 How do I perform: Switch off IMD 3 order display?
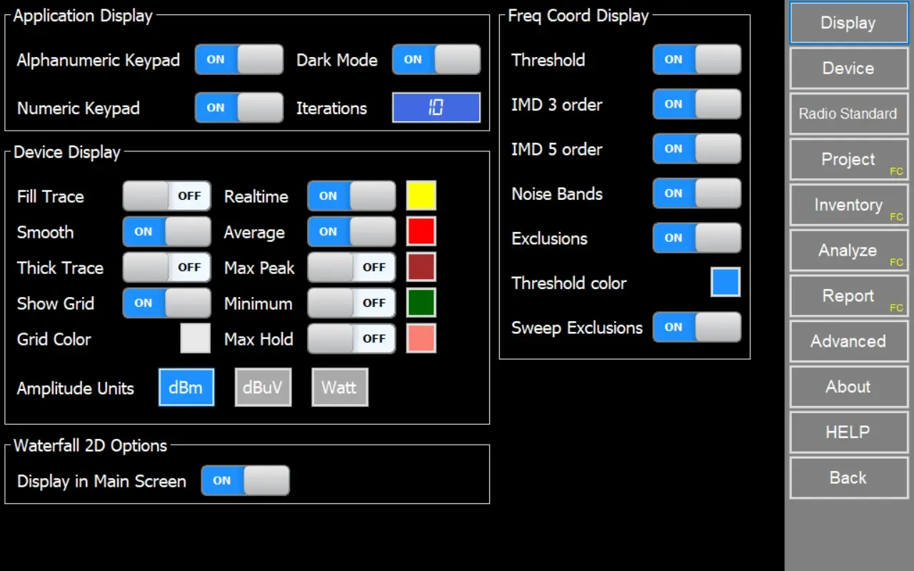click(696, 105)
